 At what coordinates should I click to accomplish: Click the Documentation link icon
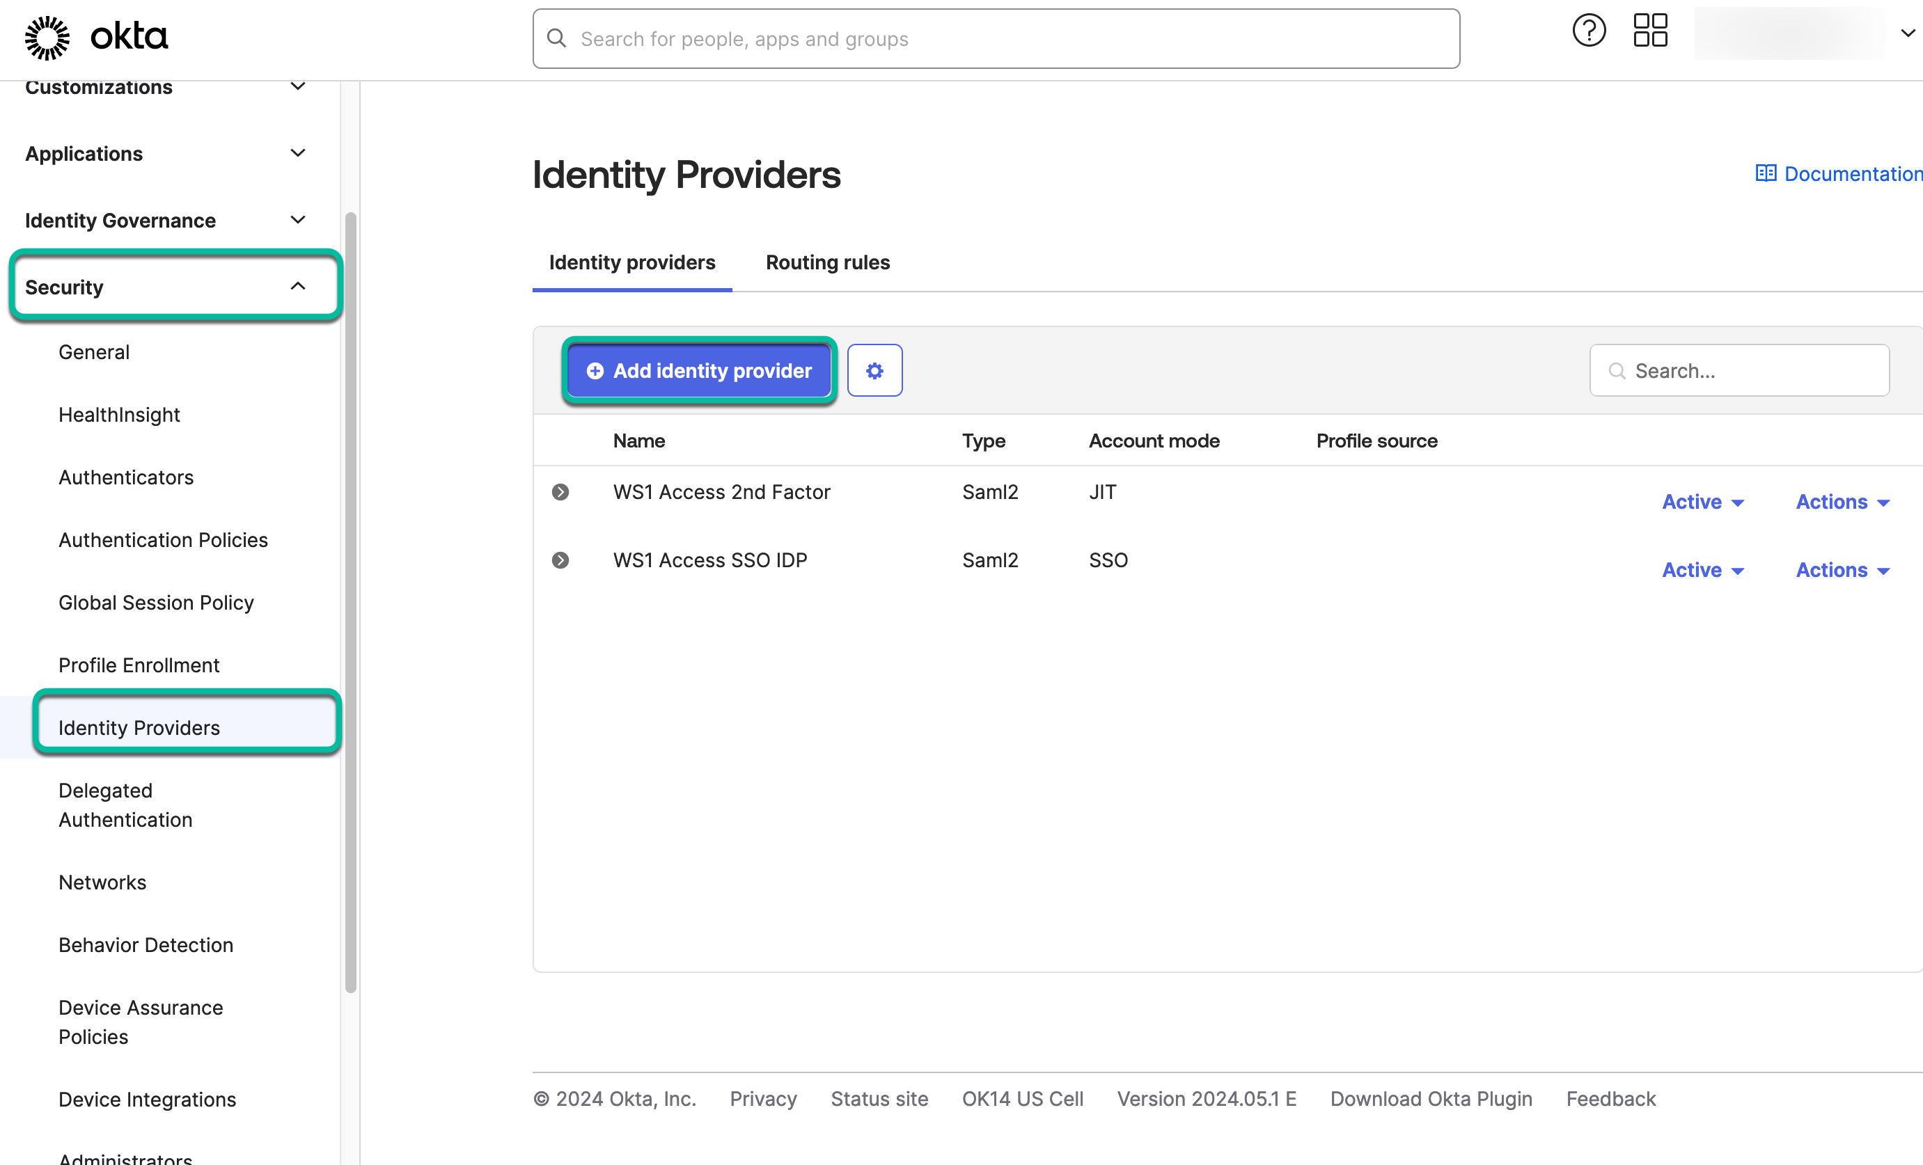[x=1766, y=173]
